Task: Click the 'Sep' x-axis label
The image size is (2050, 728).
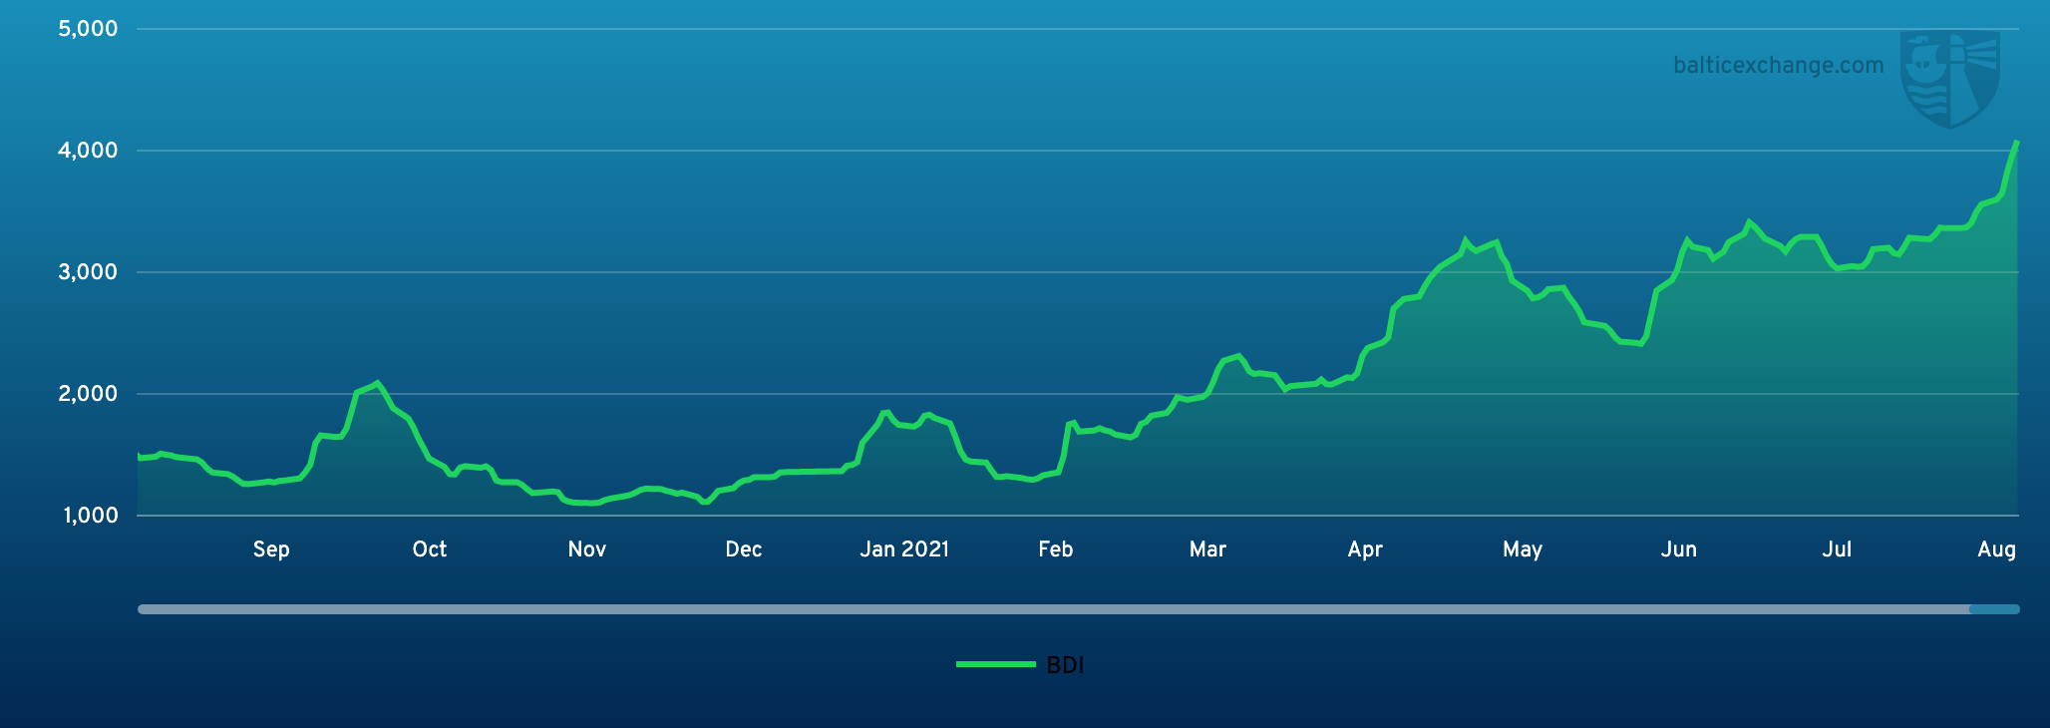Action: (x=271, y=549)
